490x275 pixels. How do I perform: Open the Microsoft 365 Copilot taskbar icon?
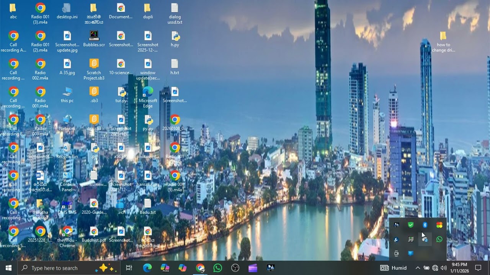point(165,268)
